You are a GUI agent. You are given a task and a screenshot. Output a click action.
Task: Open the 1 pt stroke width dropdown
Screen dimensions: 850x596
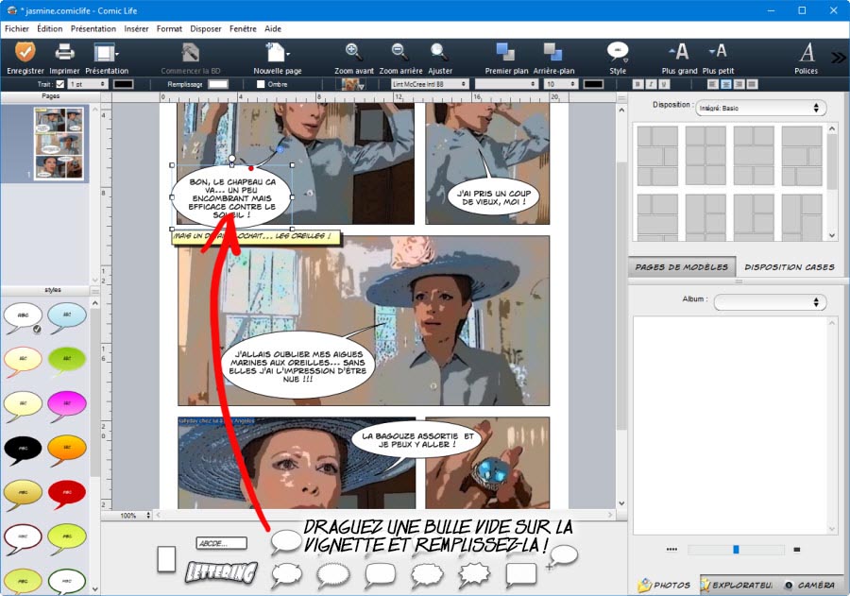pos(87,84)
